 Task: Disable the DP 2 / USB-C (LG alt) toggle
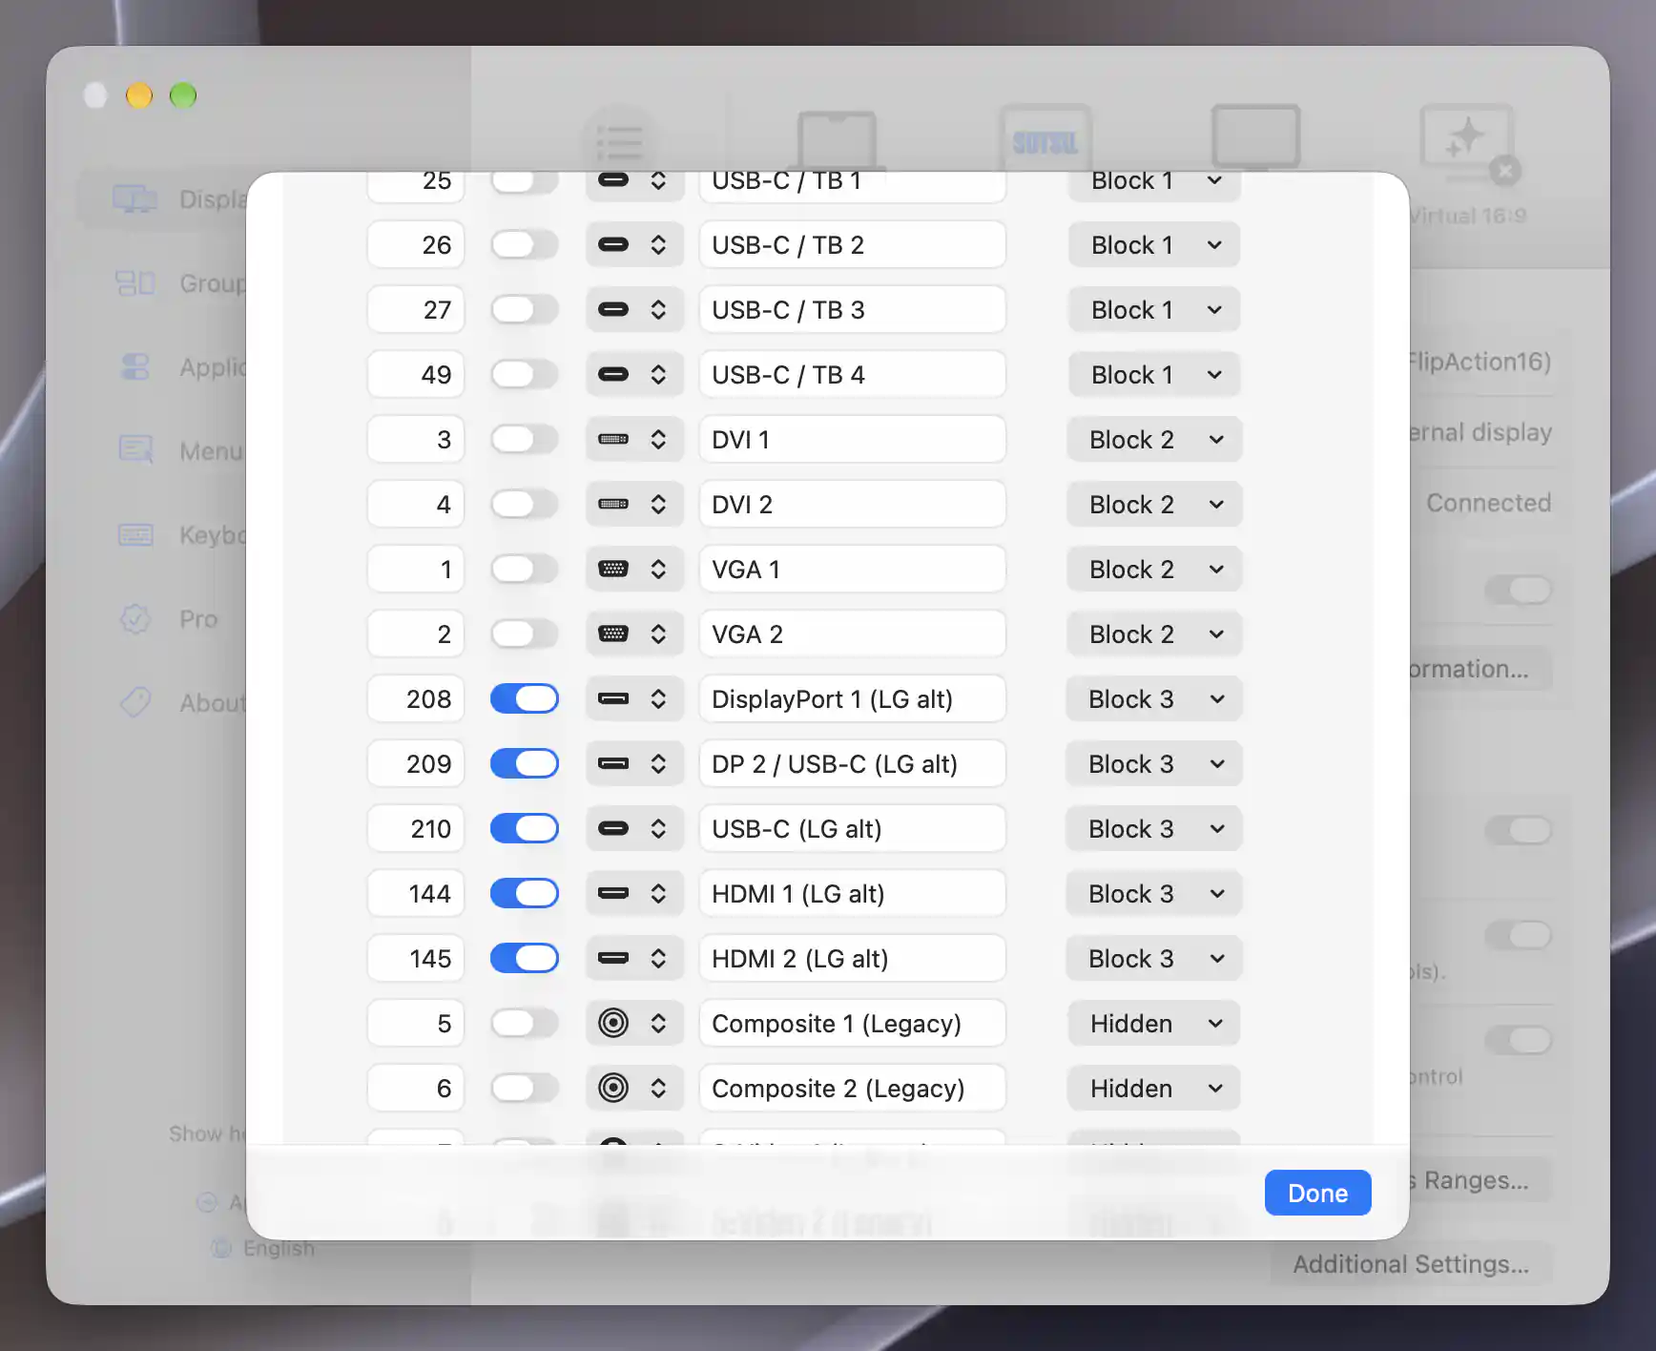tap(525, 764)
